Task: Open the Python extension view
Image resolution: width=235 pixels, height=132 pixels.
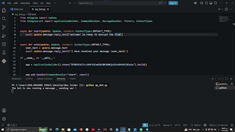Action: point(4,61)
